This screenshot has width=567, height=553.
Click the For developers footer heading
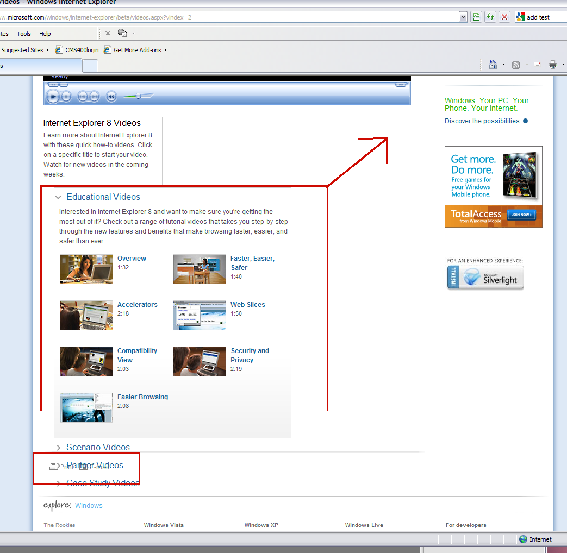tap(466, 525)
